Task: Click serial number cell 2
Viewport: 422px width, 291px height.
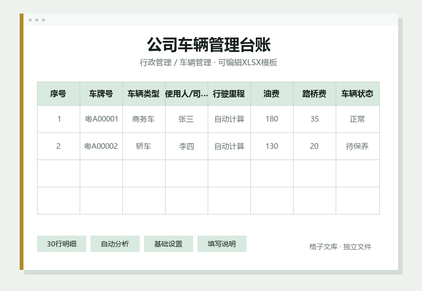Action: pos(59,146)
